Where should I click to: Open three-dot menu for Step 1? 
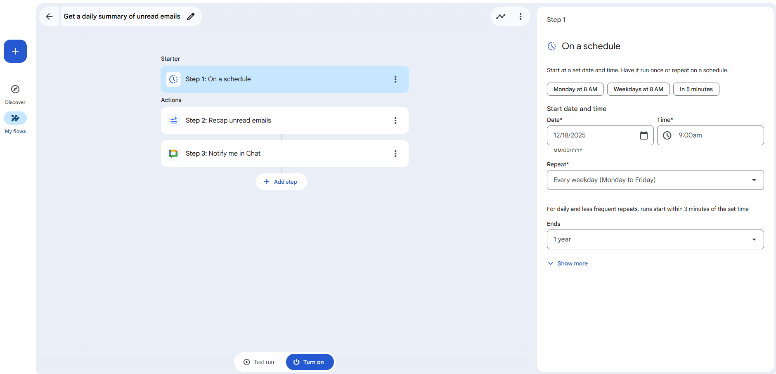coord(395,79)
